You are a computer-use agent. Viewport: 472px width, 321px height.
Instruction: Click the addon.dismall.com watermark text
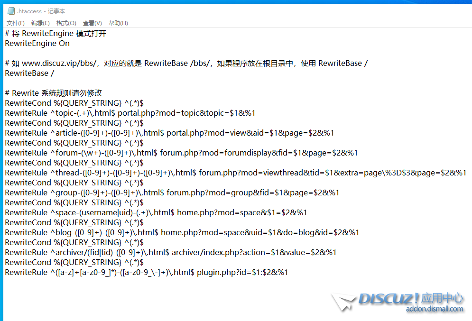(x=434, y=309)
